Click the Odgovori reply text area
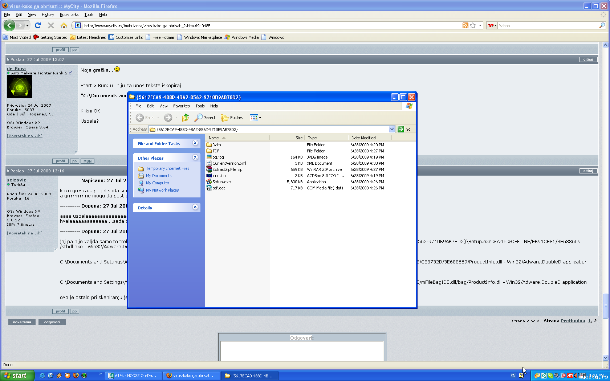The image size is (610, 381). point(302,351)
